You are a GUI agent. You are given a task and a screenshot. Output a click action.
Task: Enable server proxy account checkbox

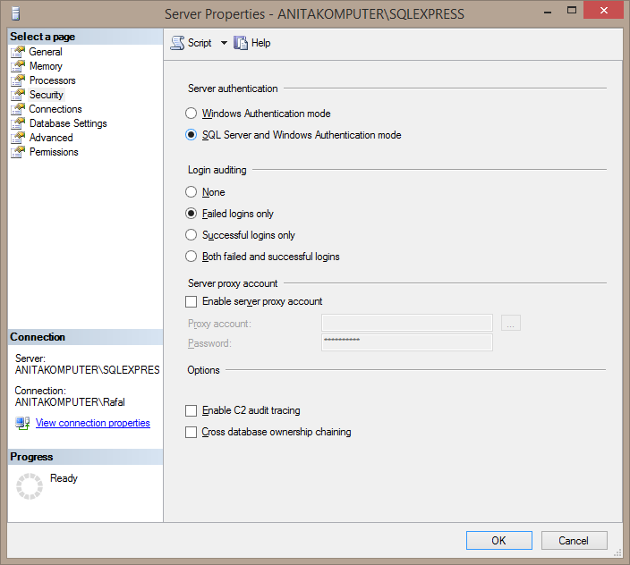(x=191, y=301)
